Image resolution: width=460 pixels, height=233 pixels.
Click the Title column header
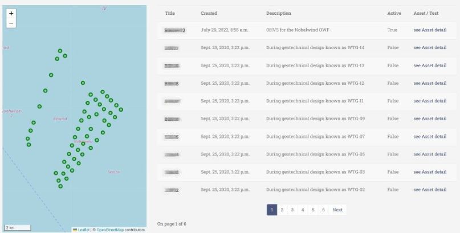point(170,13)
